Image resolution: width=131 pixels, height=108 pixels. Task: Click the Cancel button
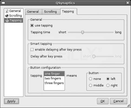(x=119, y=101)
